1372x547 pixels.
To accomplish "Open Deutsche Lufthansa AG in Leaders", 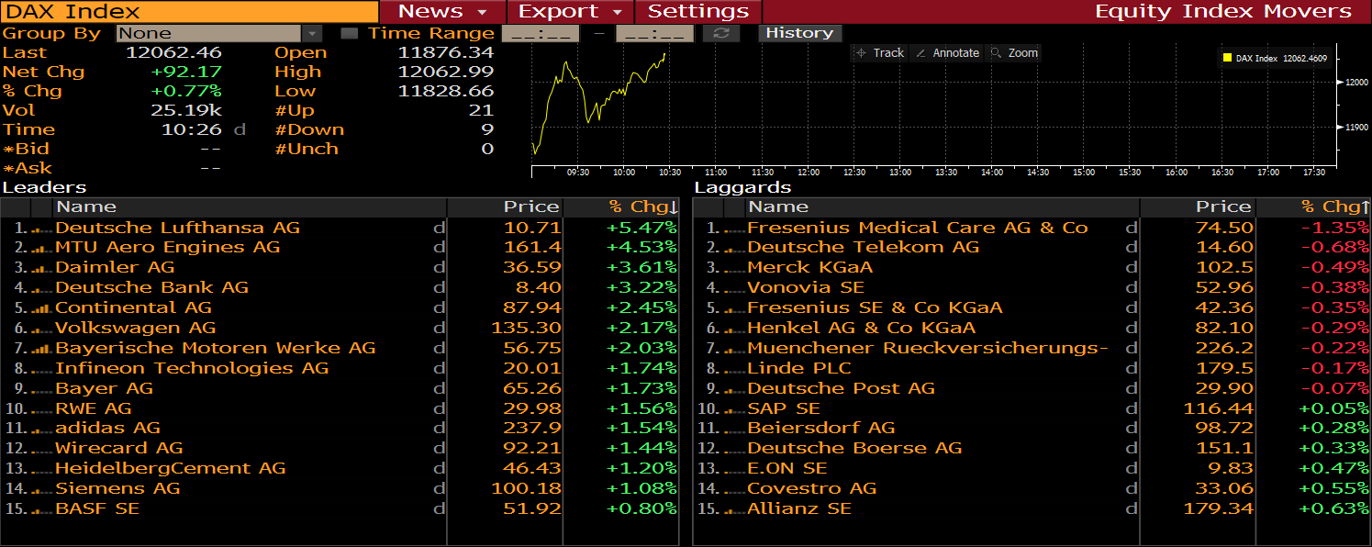I will (177, 228).
